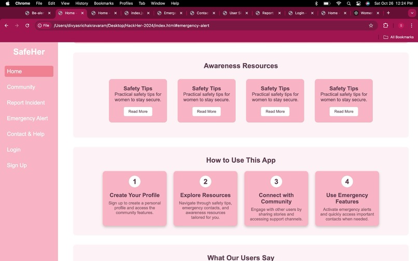Close the Contac tab
The image size is (418, 261).
214,13
